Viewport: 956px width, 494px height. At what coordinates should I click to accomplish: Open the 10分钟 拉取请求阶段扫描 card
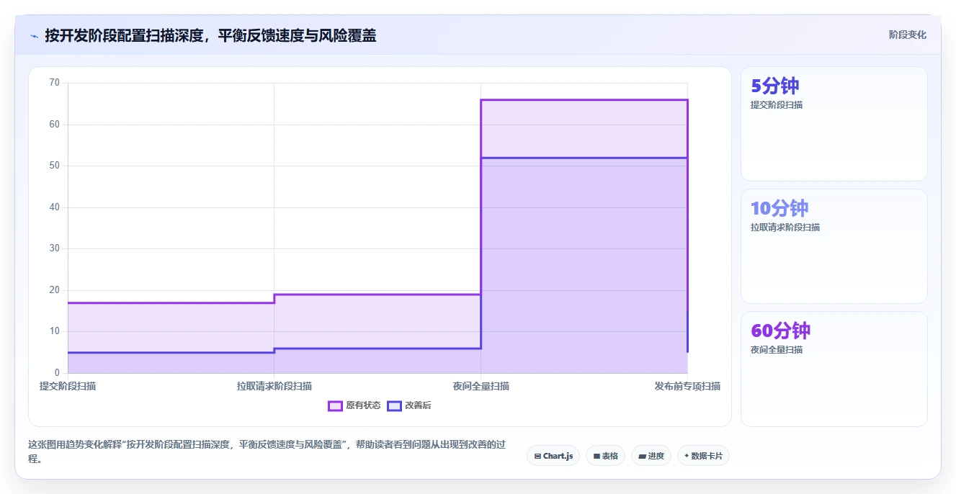(834, 246)
